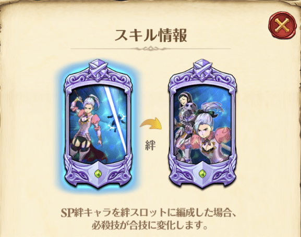The image size is (301, 237).
Task: Click the SP絆キャラ description text line
Action: (x=148, y=213)
